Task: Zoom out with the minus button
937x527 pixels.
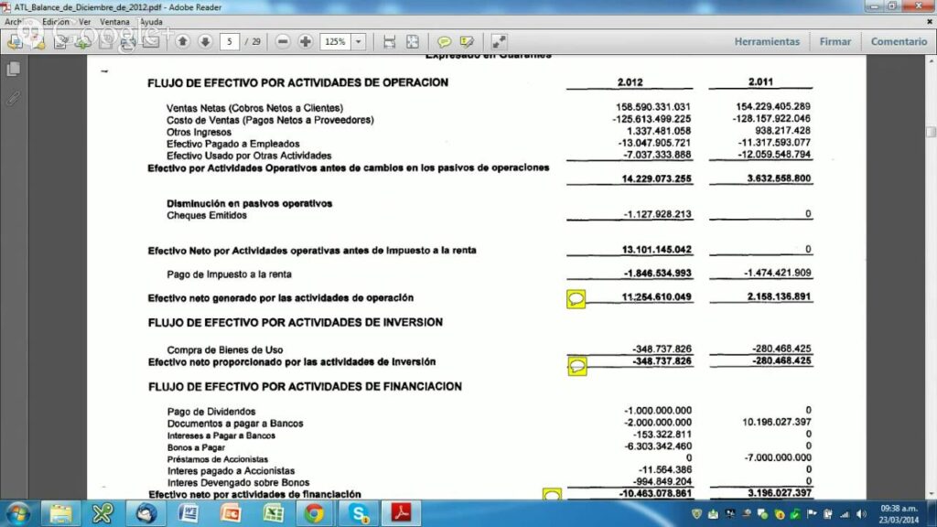Action: (x=283, y=41)
